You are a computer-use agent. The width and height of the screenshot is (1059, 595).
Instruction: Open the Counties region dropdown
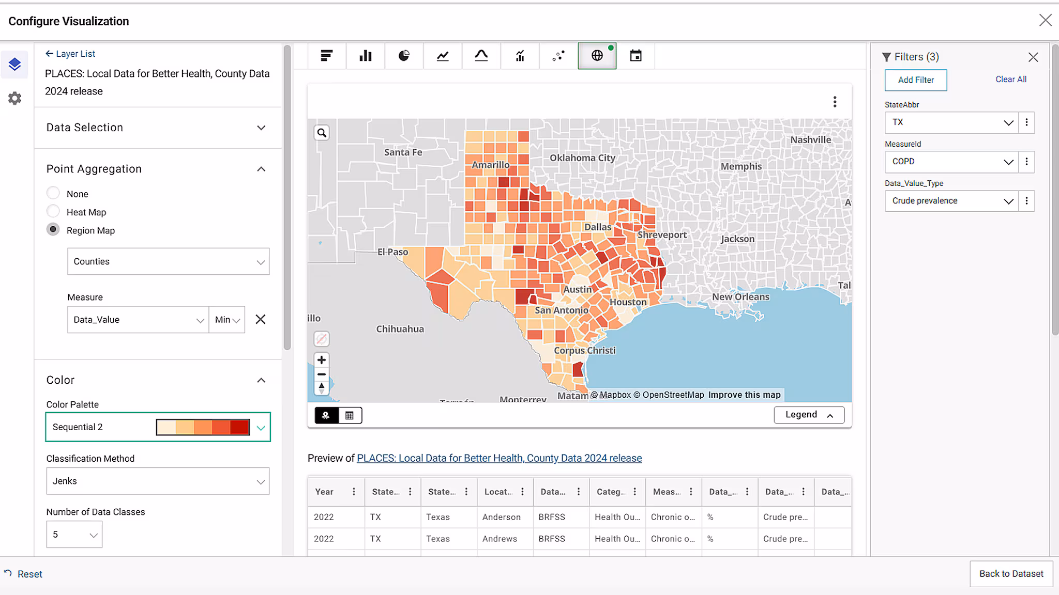click(168, 261)
